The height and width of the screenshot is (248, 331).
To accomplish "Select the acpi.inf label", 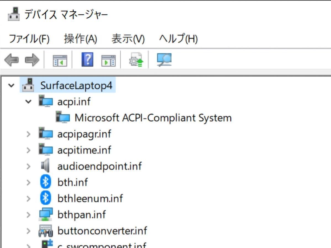I will (74, 102).
